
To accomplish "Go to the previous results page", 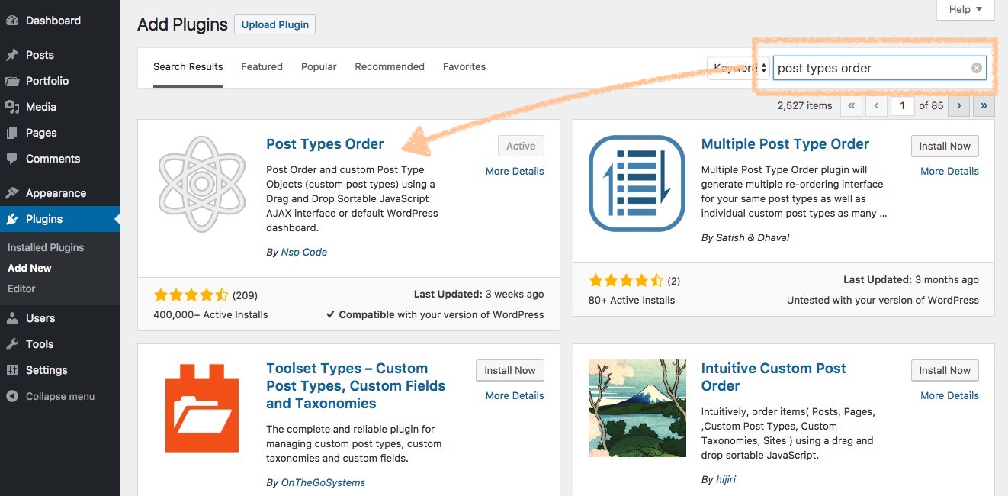I will [x=877, y=106].
